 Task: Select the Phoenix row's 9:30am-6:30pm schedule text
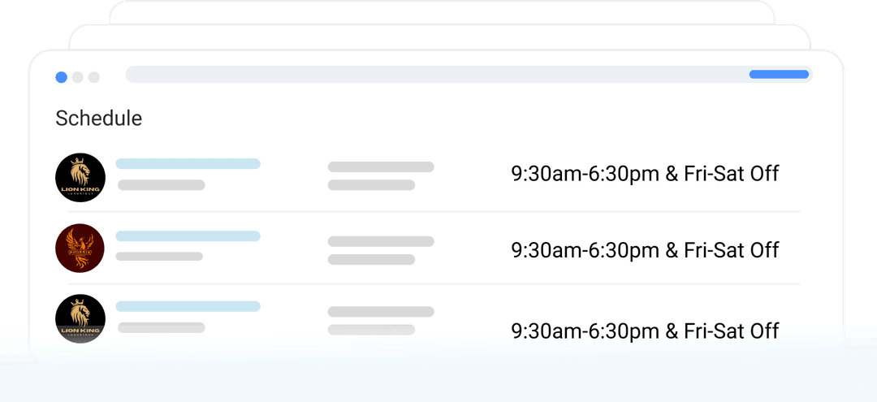point(645,250)
